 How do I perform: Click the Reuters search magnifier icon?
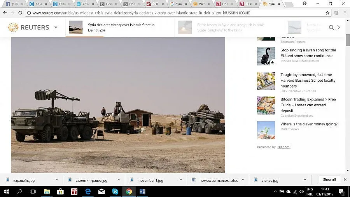331,28
